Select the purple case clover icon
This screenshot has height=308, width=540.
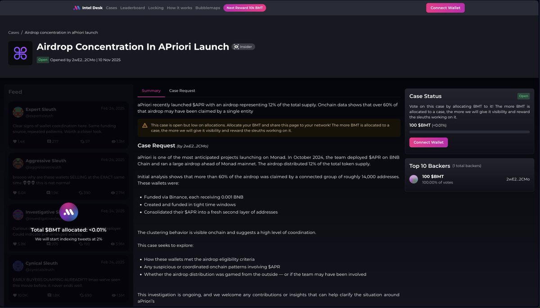point(20,53)
